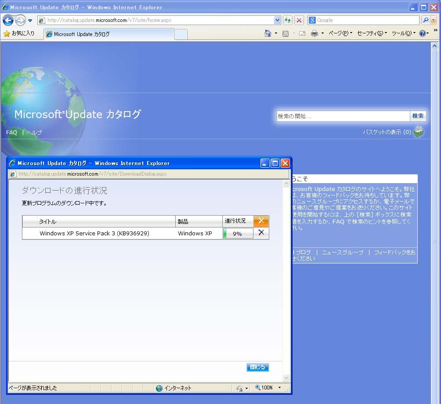Viewport: 441px width, 404px height.
Task: Click the Read Mail icon
Action: coord(302,33)
